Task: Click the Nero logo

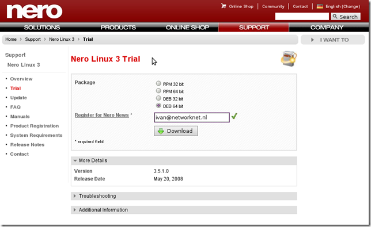Action: point(35,11)
